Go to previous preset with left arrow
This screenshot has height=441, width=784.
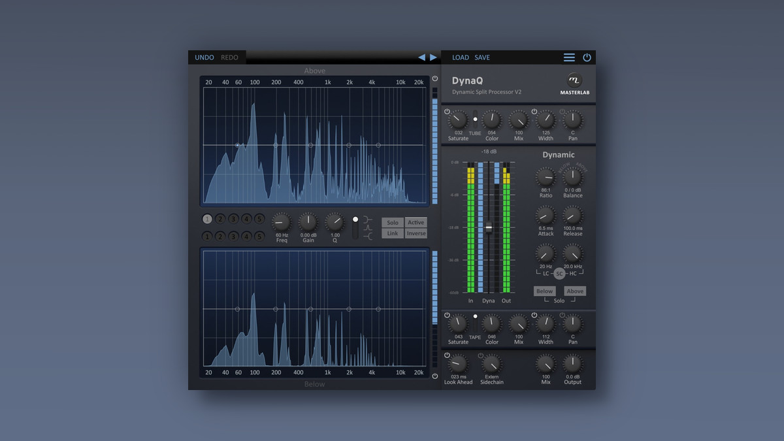421,57
